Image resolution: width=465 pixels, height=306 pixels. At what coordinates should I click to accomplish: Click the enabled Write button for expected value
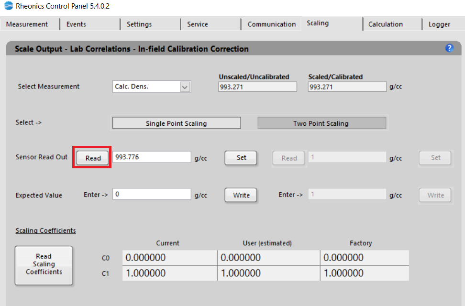point(241,195)
